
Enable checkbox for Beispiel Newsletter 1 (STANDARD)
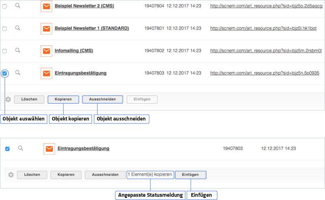(x=4, y=29)
